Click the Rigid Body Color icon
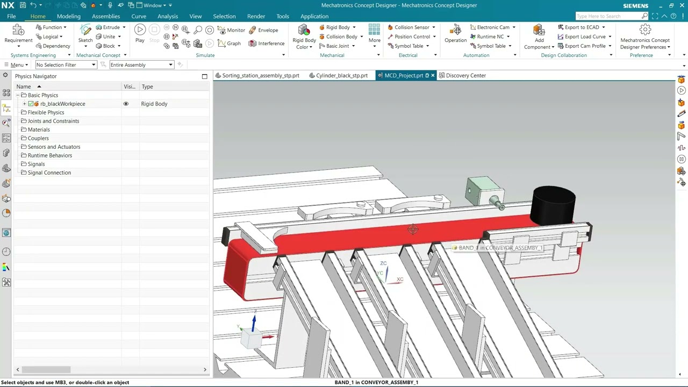The height and width of the screenshot is (387, 688). pos(304,30)
